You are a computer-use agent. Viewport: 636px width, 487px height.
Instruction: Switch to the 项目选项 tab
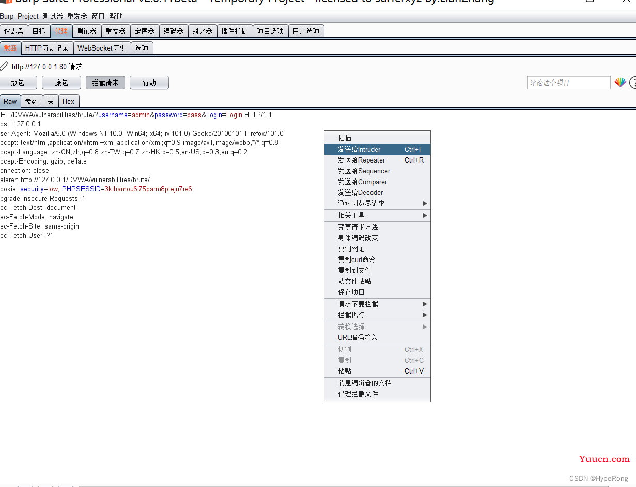point(270,31)
